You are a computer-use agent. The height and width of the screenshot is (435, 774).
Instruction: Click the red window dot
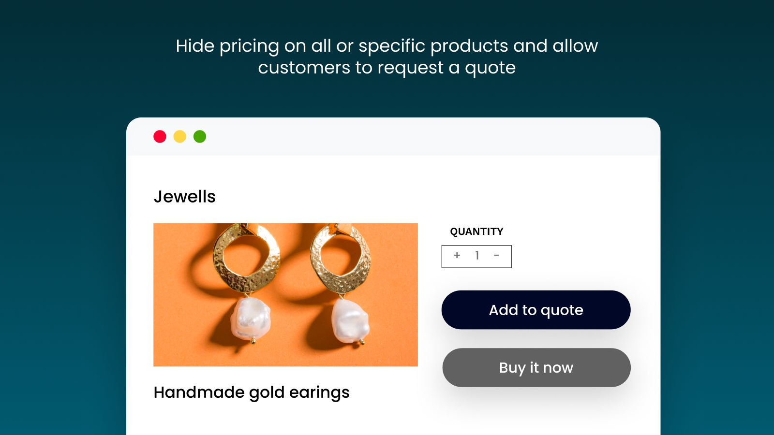(160, 137)
